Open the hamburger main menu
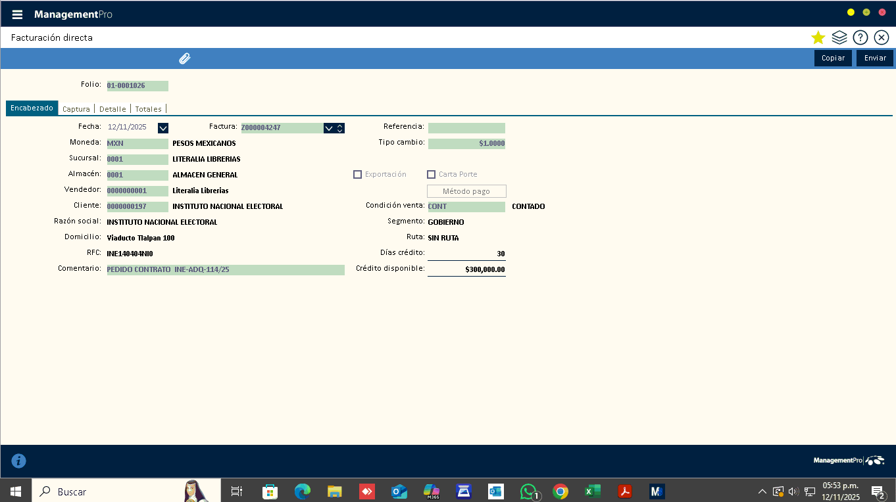 (x=18, y=14)
